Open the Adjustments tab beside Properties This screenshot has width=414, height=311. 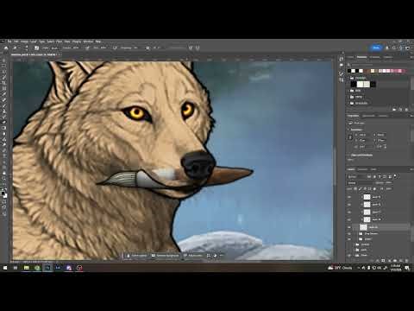[x=368, y=116]
